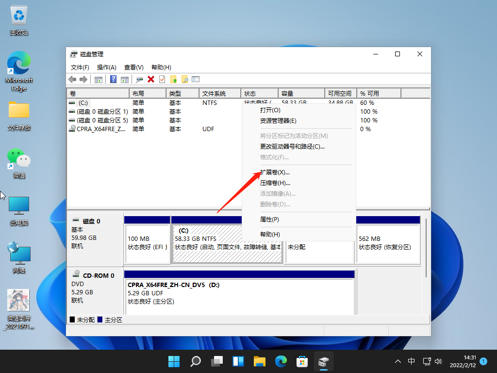Click the connect/rescan disk toolbar icon
Viewport: 497px width, 373px height.
(140, 79)
